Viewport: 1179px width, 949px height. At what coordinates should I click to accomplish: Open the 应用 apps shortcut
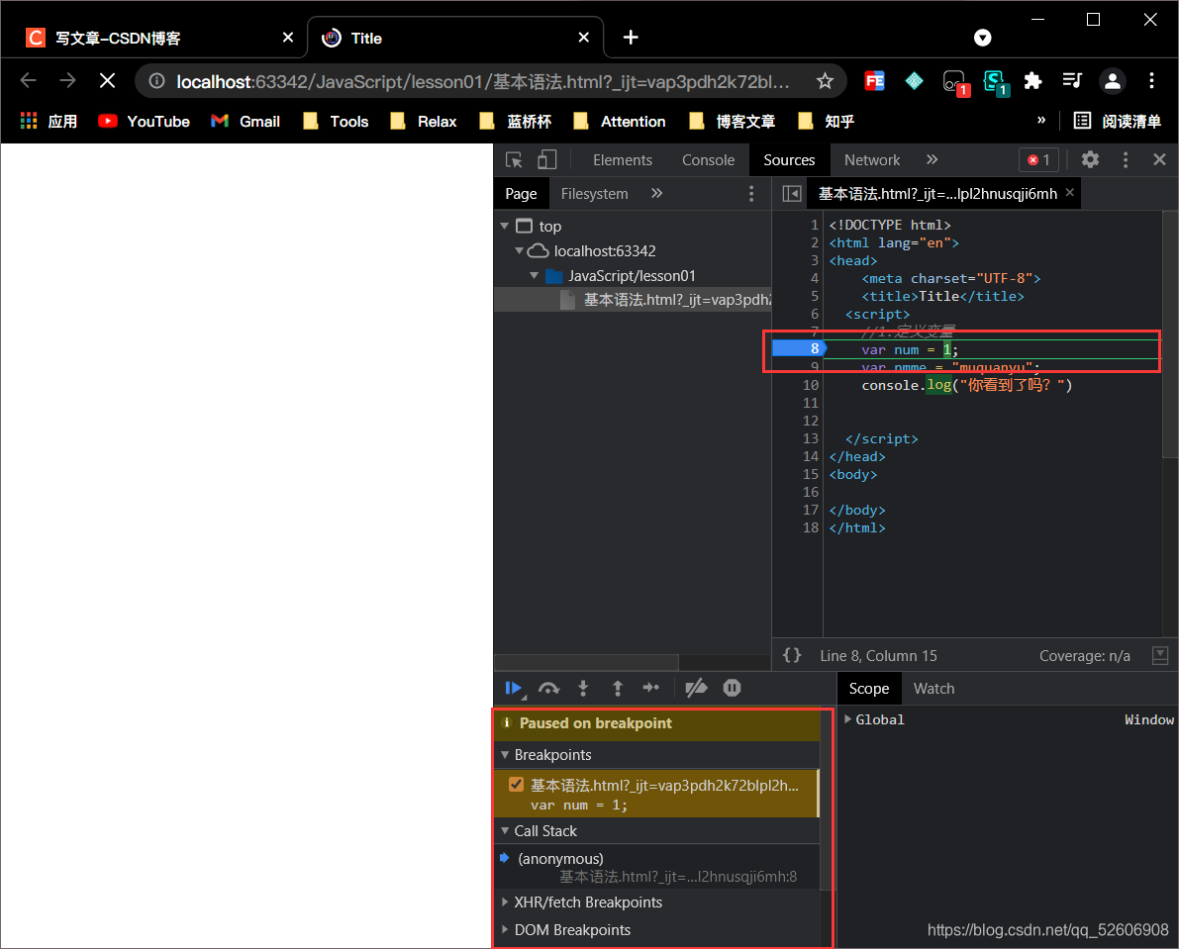pos(49,121)
